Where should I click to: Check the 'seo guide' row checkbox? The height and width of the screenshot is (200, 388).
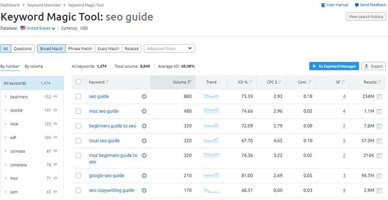78,97
